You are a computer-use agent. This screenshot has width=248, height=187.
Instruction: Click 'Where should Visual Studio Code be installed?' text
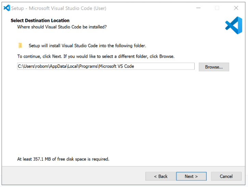coord(62,27)
